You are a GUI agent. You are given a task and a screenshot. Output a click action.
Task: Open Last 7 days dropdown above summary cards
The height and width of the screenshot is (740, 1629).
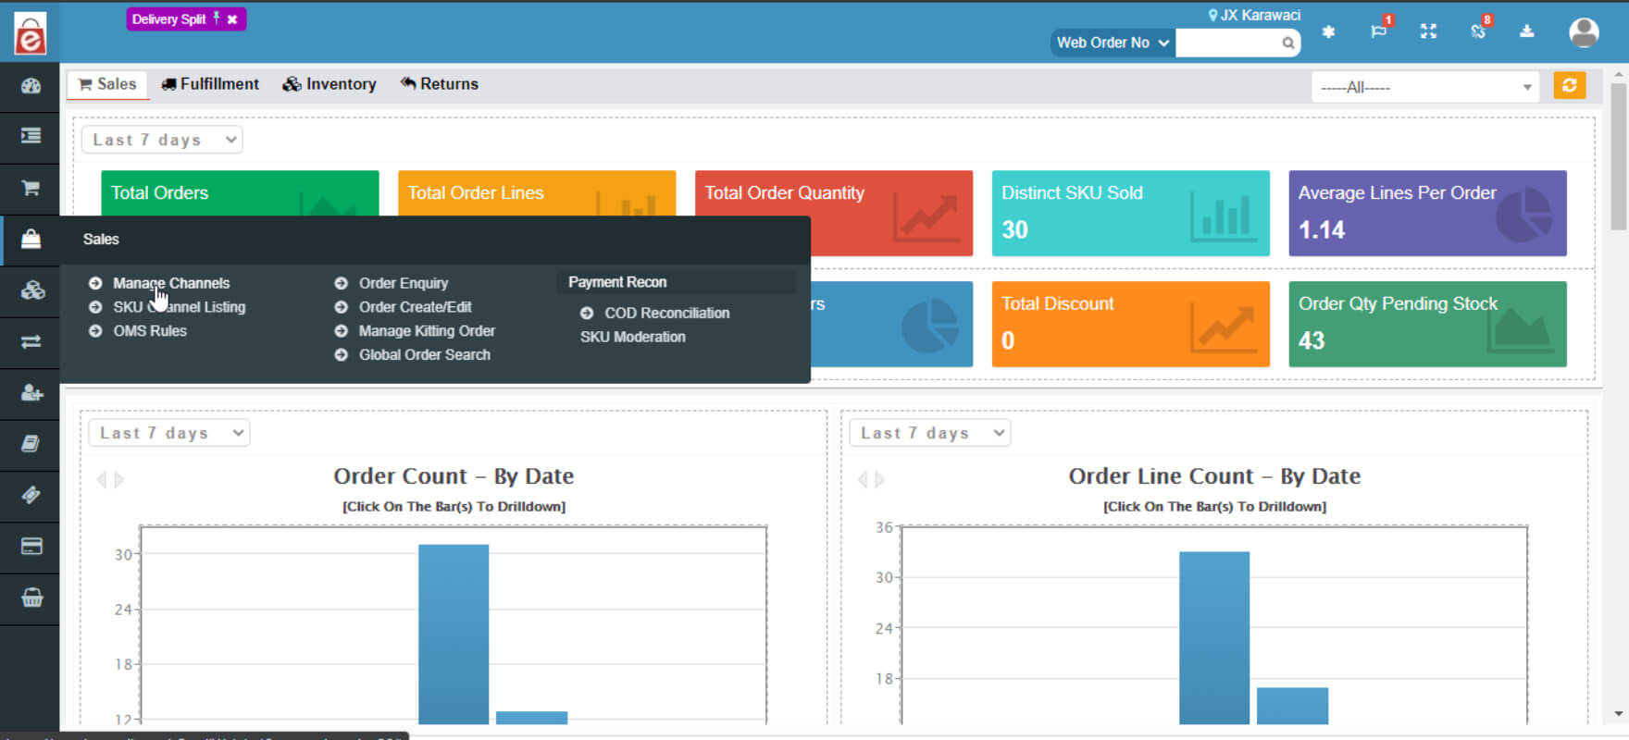click(162, 140)
